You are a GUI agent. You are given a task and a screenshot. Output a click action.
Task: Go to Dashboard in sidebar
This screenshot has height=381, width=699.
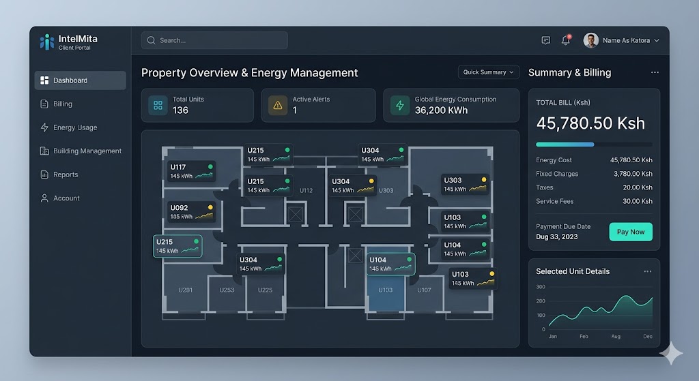tap(81, 80)
